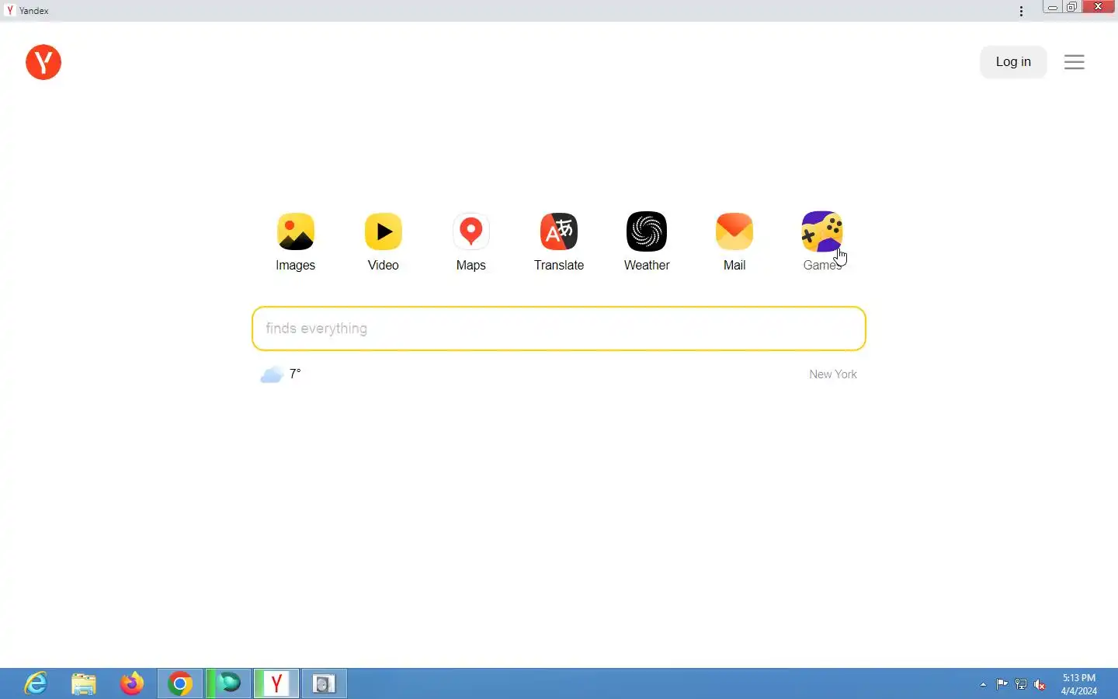Open File Explorer from the taskbar
1118x699 pixels.
[84, 683]
